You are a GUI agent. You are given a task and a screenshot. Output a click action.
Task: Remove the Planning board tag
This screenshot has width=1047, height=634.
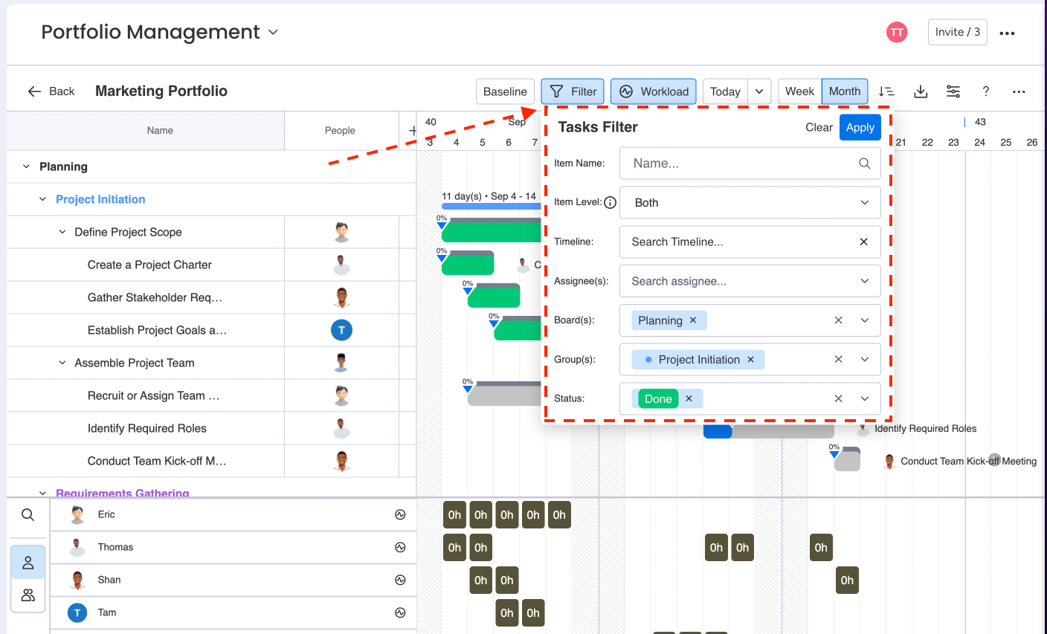coord(693,320)
